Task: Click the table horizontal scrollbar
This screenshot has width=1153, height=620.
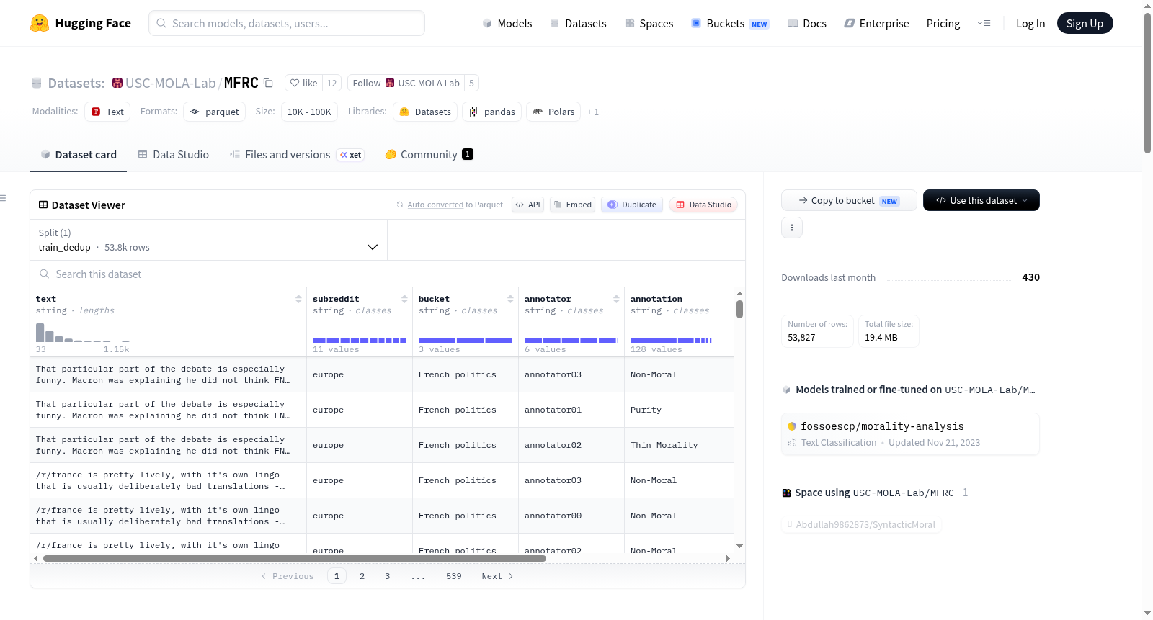Action: [294, 558]
